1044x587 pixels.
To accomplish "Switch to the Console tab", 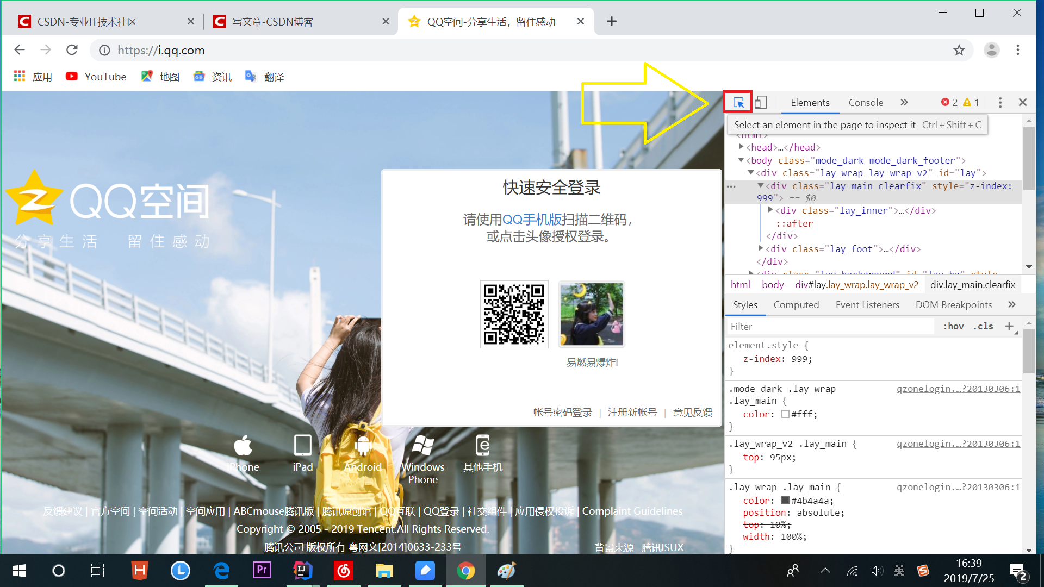I will pos(866,103).
